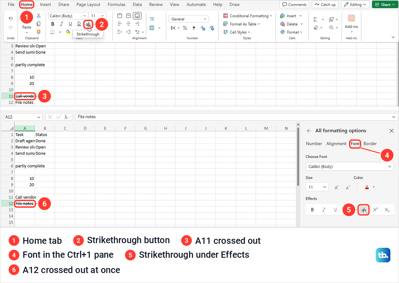Click the Decrease Decimal icon
The height and width of the screenshot is (283, 399).
(x=202, y=28)
